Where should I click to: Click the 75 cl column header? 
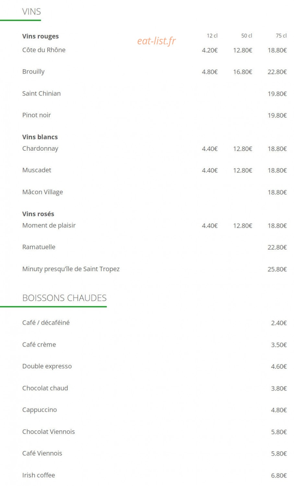[281, 36]
